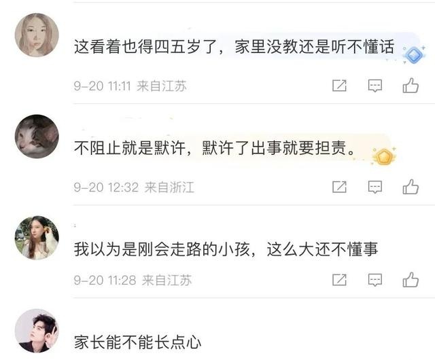This screenshot has width=435, height=360.
Task: Share the 9-20 11:11 Jiangsu comment
Action: pos(340,86)
